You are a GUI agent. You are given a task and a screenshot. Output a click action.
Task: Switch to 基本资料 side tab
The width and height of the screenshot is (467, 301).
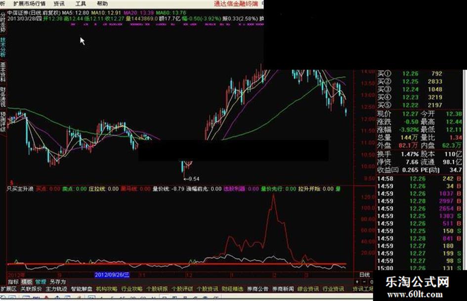[2, 72]
